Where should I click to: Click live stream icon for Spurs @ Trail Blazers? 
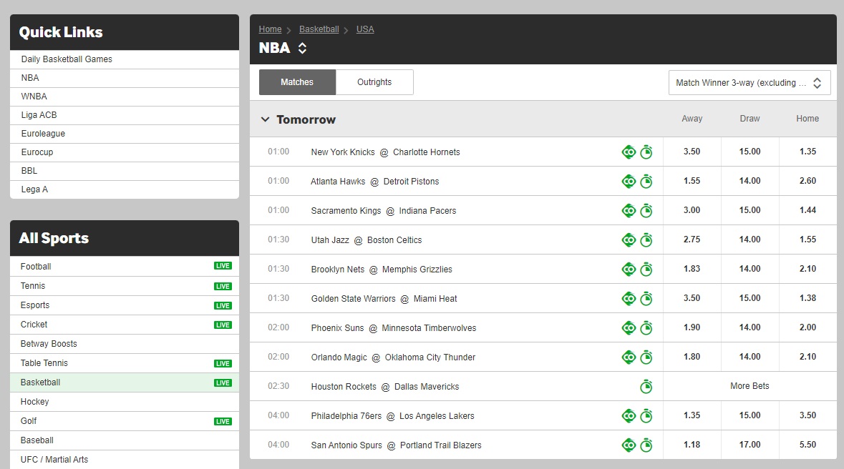[629, 445]
